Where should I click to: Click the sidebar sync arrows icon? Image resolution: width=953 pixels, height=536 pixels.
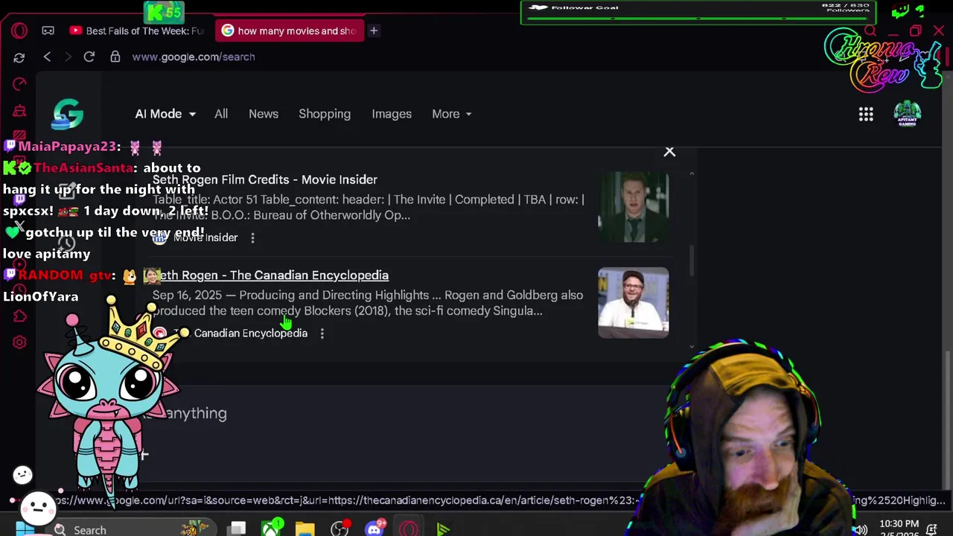click(x=19, y=57)
